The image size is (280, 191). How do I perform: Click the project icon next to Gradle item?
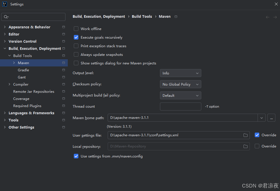63,70
